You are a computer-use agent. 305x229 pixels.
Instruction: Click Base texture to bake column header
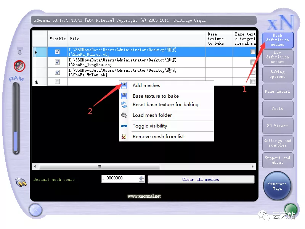(x=219, y=39)
